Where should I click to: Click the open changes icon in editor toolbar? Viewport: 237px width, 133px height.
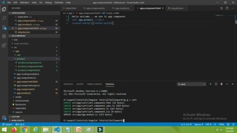(221, 8)
